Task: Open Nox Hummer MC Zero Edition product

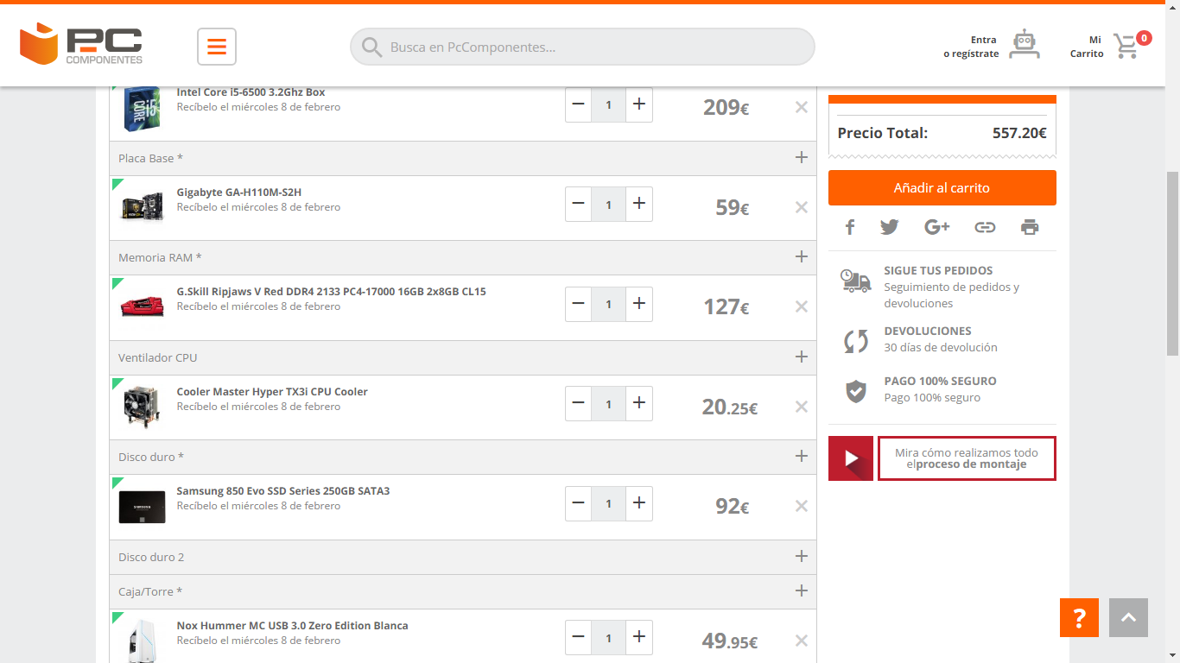Action: tap(293, 626)
